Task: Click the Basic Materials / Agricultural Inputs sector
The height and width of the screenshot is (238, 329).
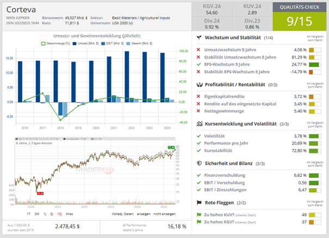Action: click(141, 18)
